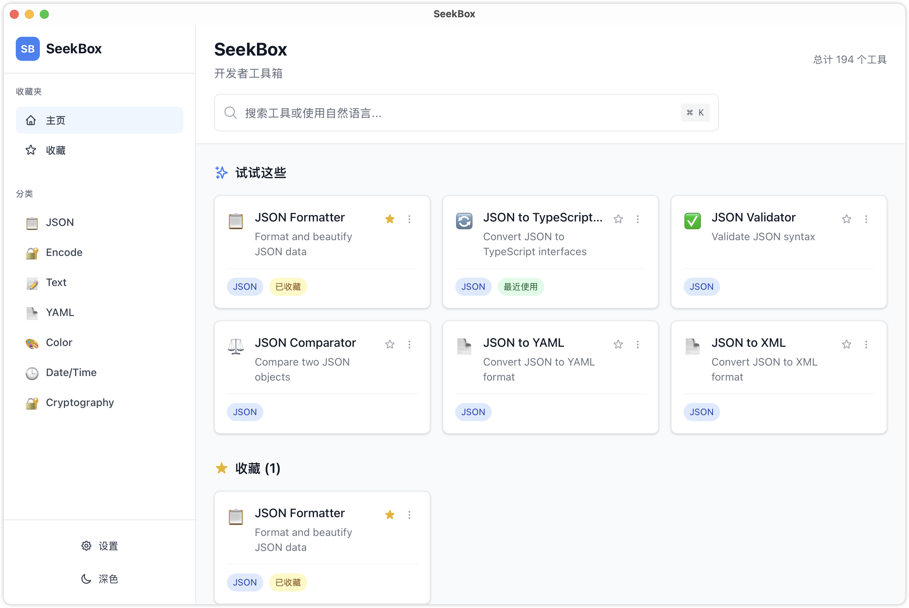
Task: Open the Color category palette icon
Action: pos(32,343)
